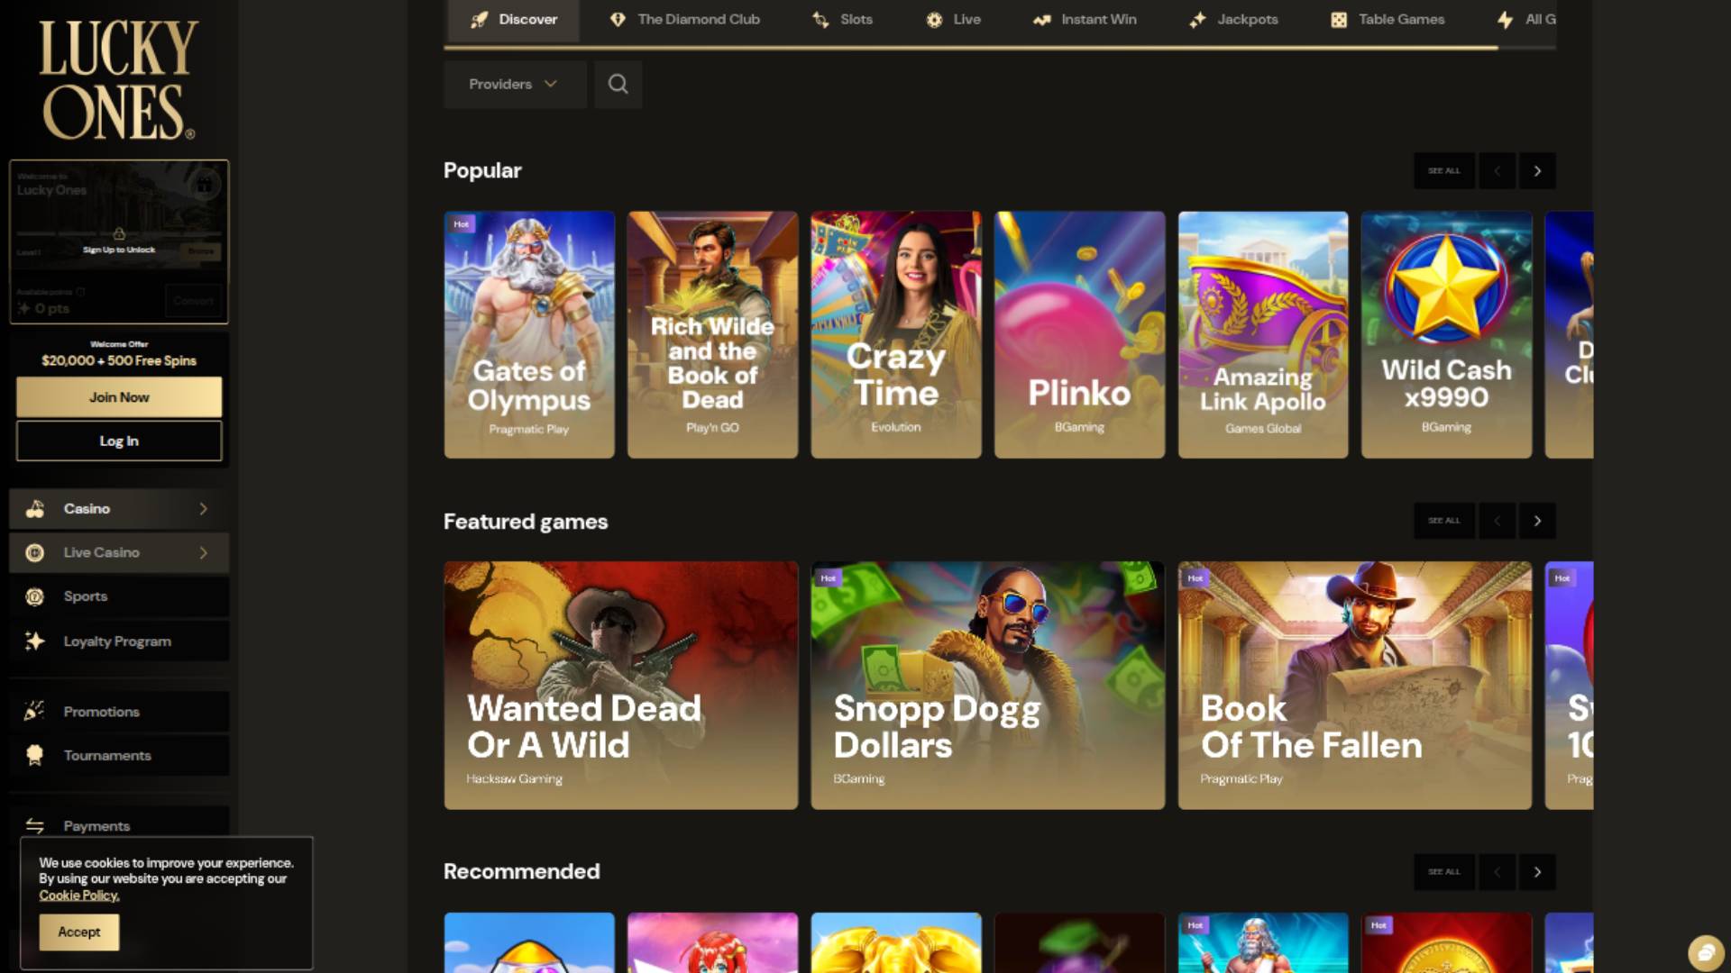Open the Instant Win tab
1731x973 pixels.
pyautogui.click(x=1085, y=19)
